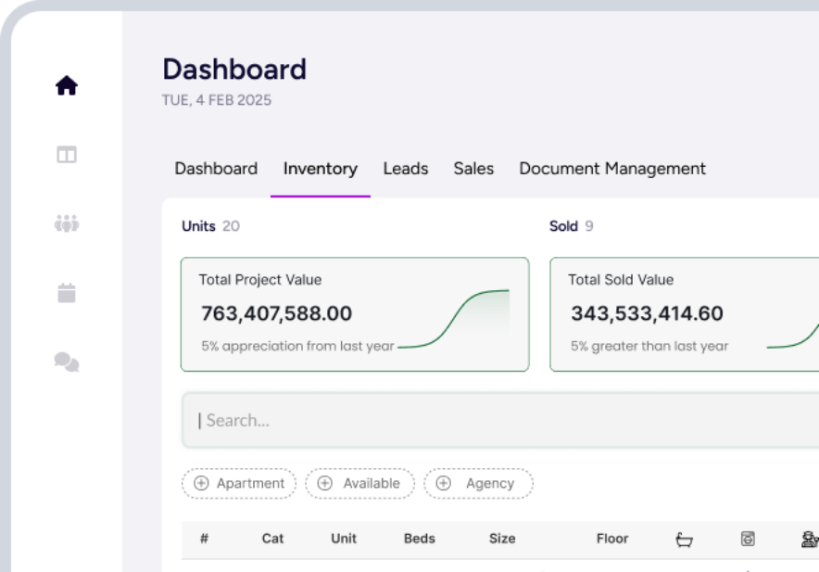The image size is (819, 572).
Task: Expand the Agency filter via its plus icon
Action: pos(446,483)
